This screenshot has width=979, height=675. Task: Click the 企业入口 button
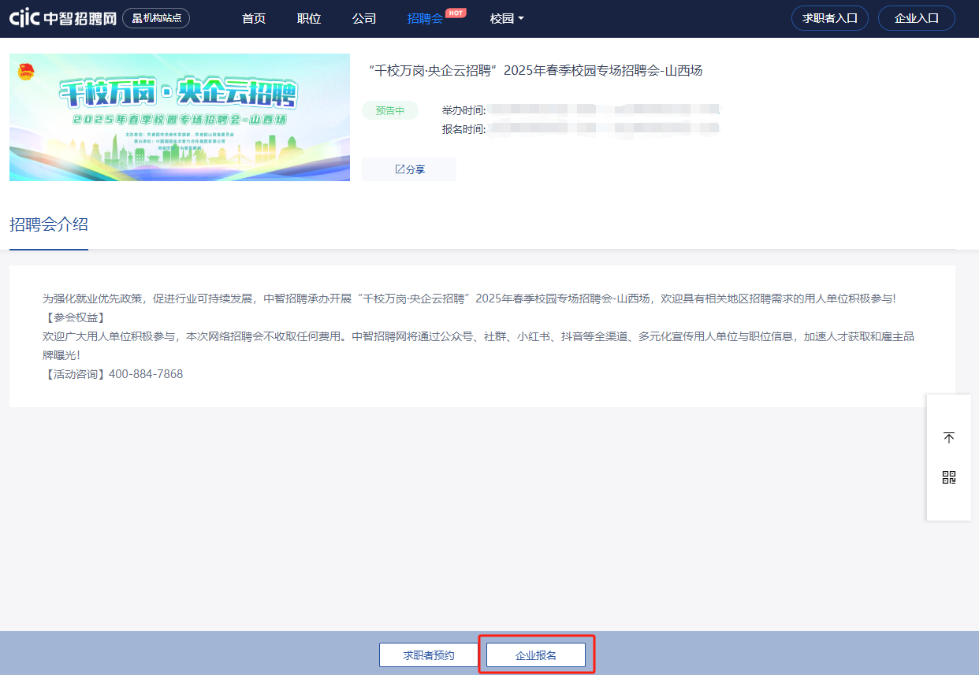tap(916, 18)
